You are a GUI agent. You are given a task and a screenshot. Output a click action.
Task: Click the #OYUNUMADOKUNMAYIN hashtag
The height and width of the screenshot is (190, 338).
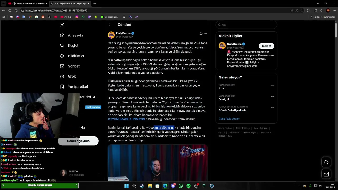[126, 119]
